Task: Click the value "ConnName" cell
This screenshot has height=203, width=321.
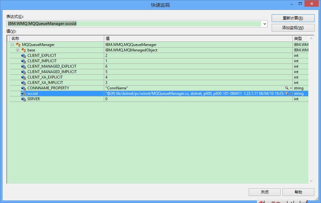Action: point(198,88)
